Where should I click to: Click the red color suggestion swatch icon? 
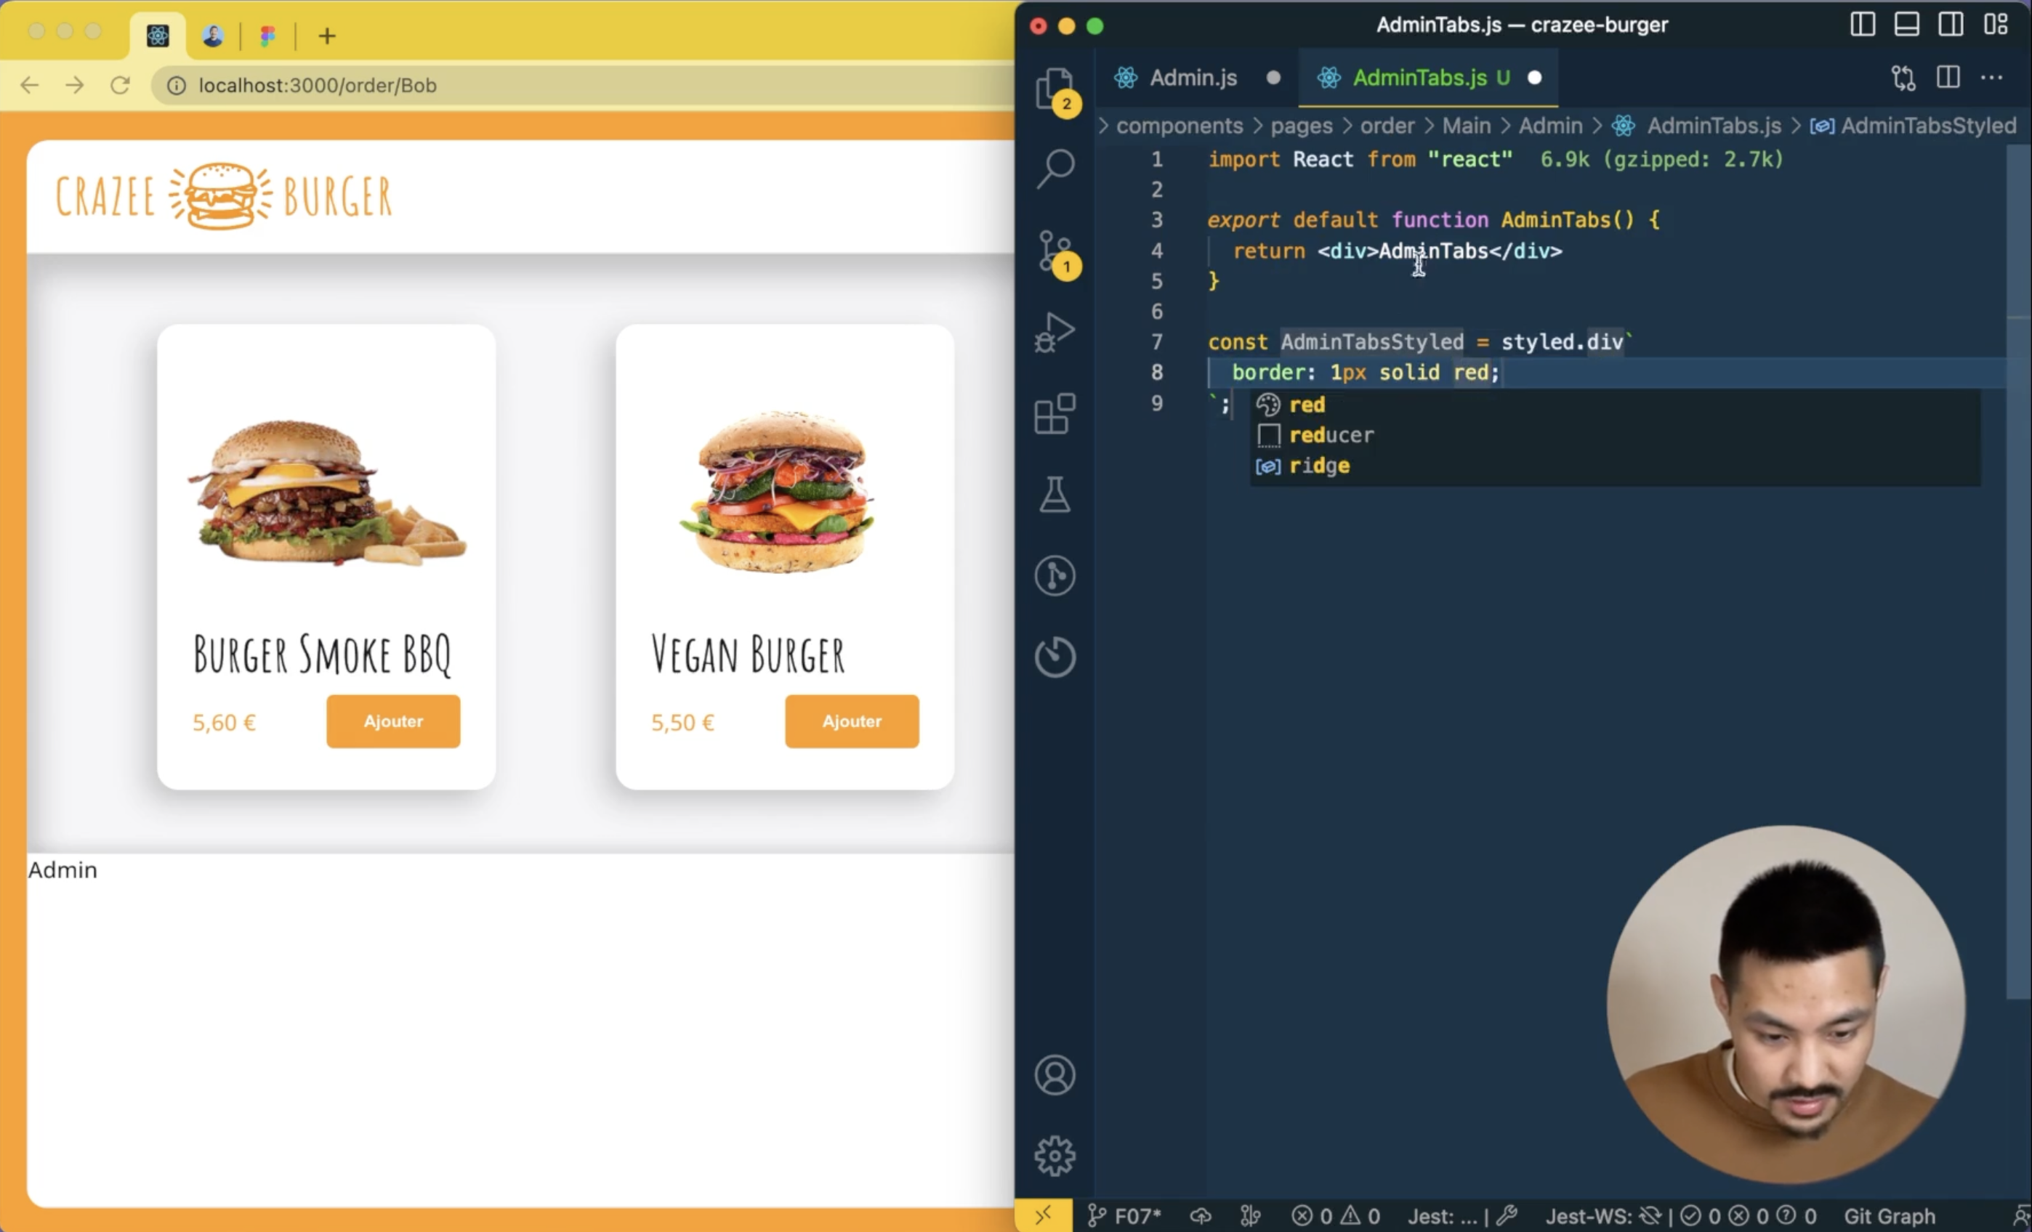(x=1267, y=405)
